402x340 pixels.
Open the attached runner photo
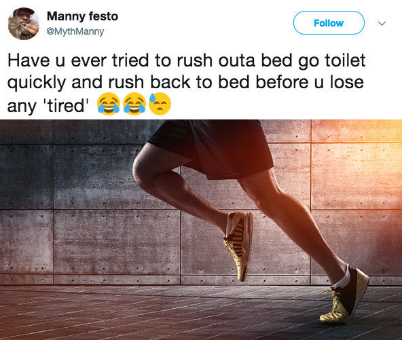[201, 230]
